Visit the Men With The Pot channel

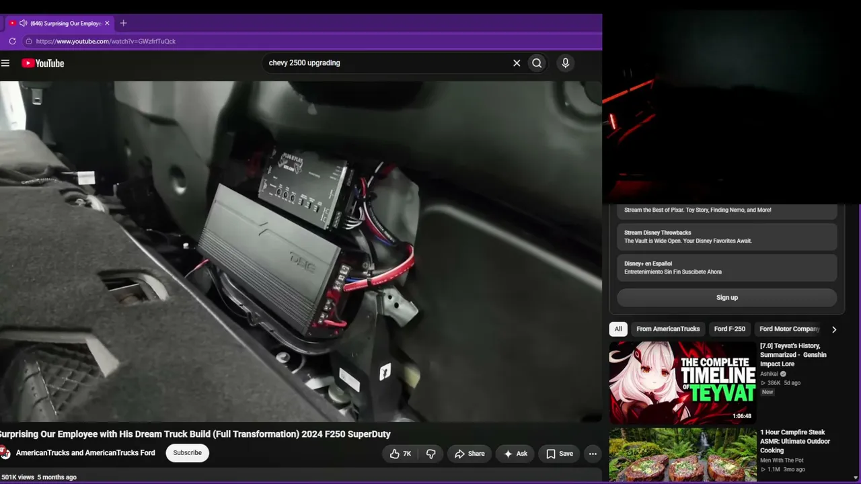(x=782, y=460)
